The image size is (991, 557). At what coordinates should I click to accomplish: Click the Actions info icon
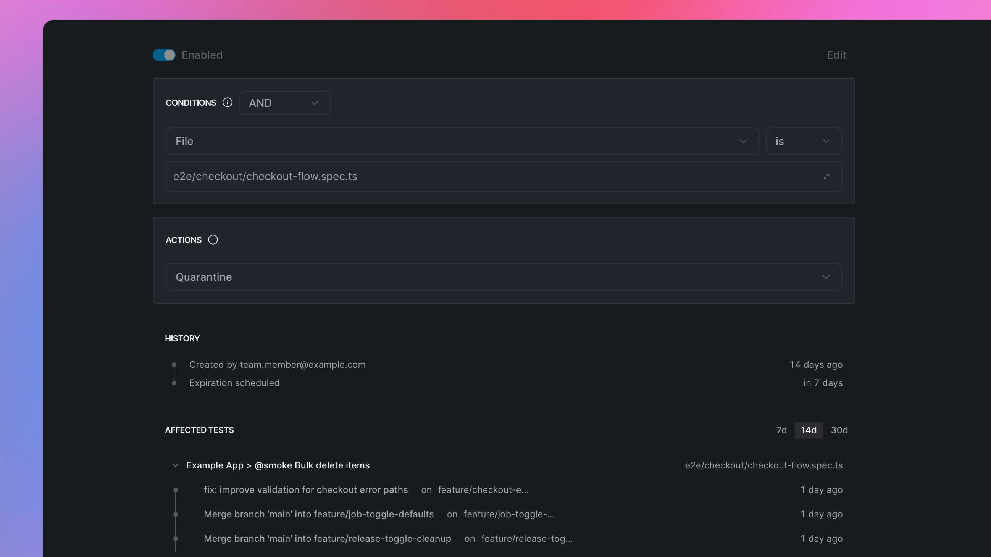[x=213, y=240]
